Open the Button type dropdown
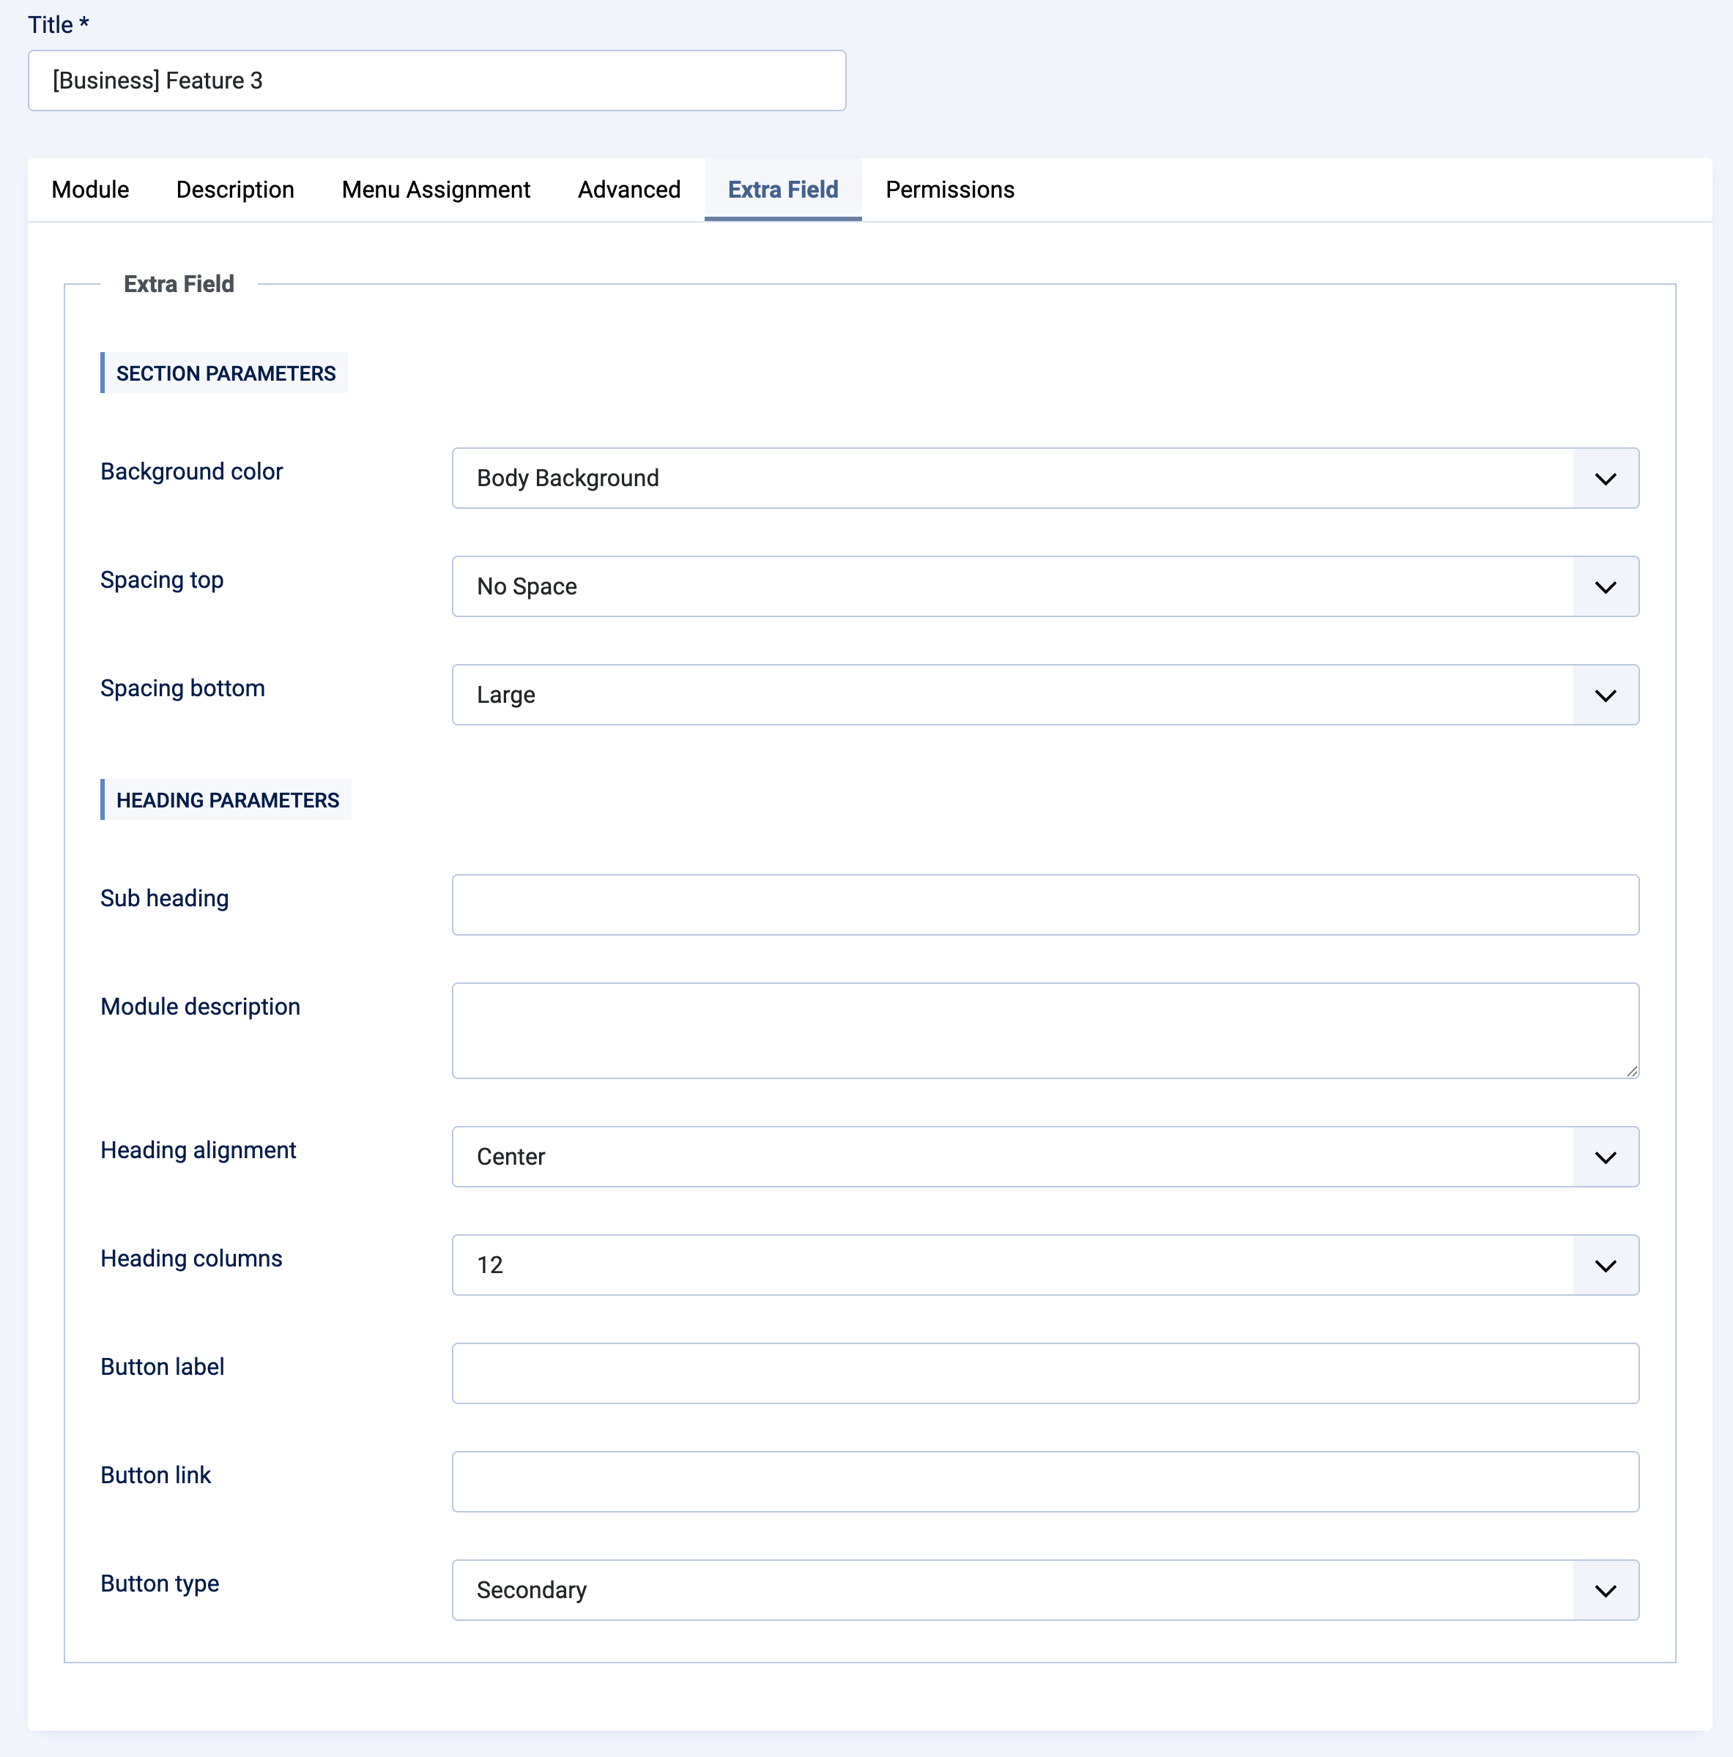The height and width of the screenshot is (1757, 1733). pos(1044,1589)
